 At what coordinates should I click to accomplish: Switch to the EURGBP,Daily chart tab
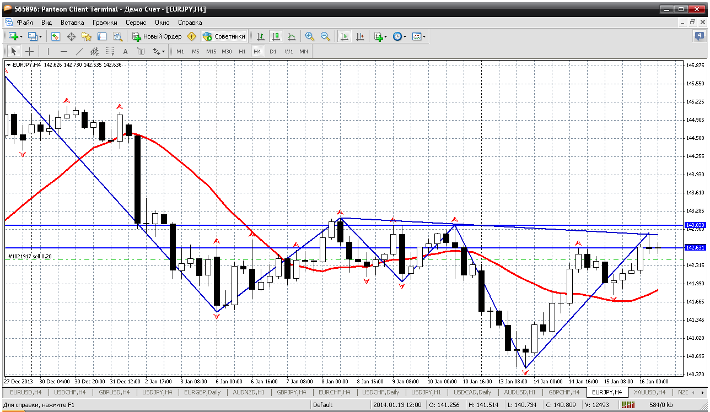[x=202, y=392]
